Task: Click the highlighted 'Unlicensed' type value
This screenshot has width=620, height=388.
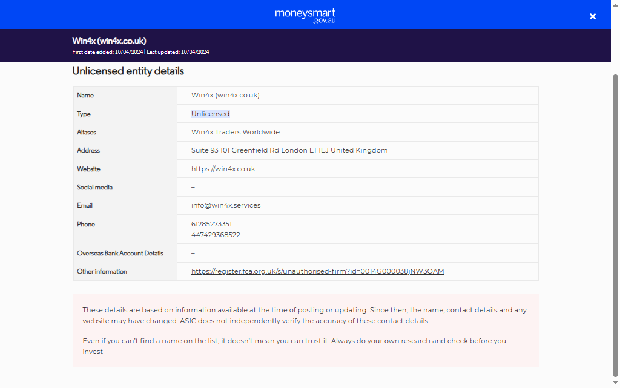Action: point(210,114)
